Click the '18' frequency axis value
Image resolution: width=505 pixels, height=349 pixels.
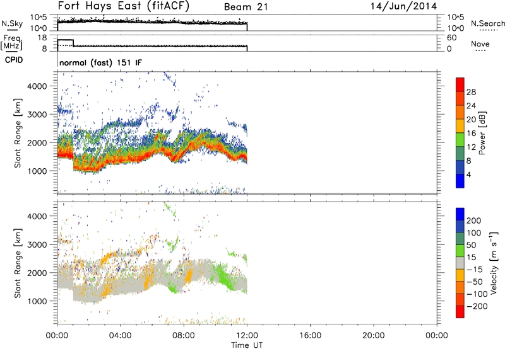point(42,38)
